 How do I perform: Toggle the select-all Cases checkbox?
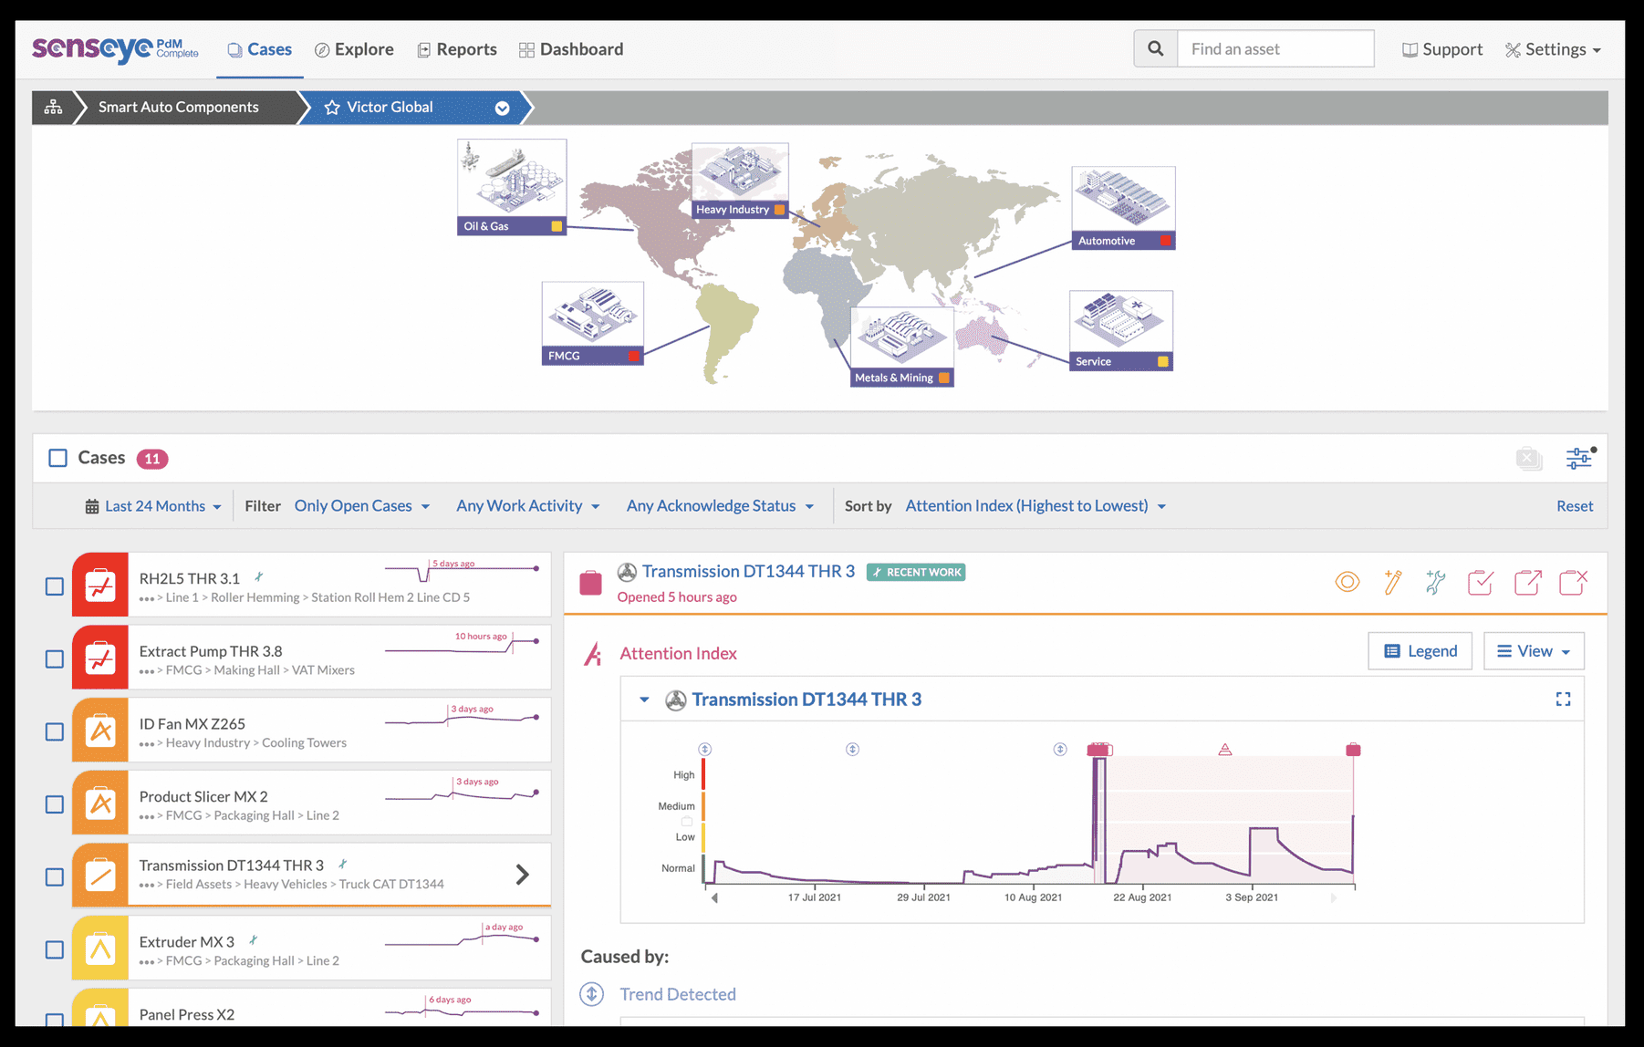pos(58,458)
